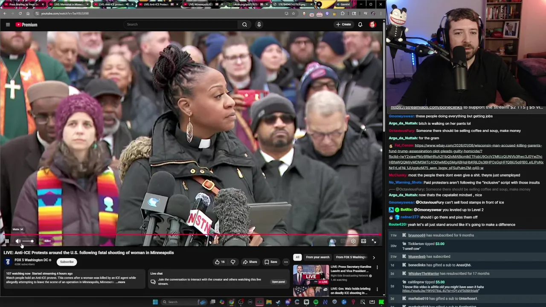Reload the YouTube page
This screenshot has height=307, width=546.
[x=20, y=13]
